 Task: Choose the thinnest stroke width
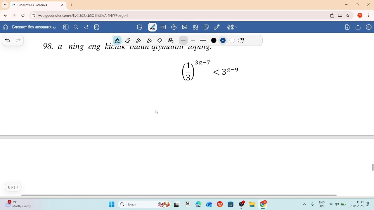point(183,40)
